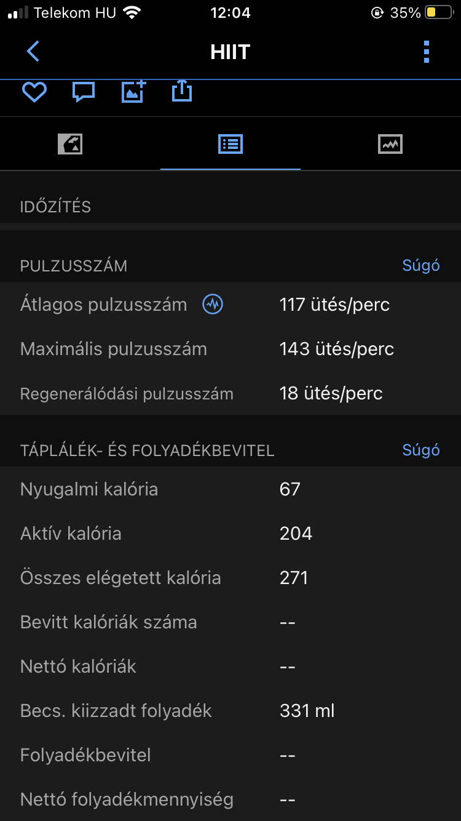The image size is (461, 821).
Task: Tap the add photo icon
Action: click(x=133, y=92)
